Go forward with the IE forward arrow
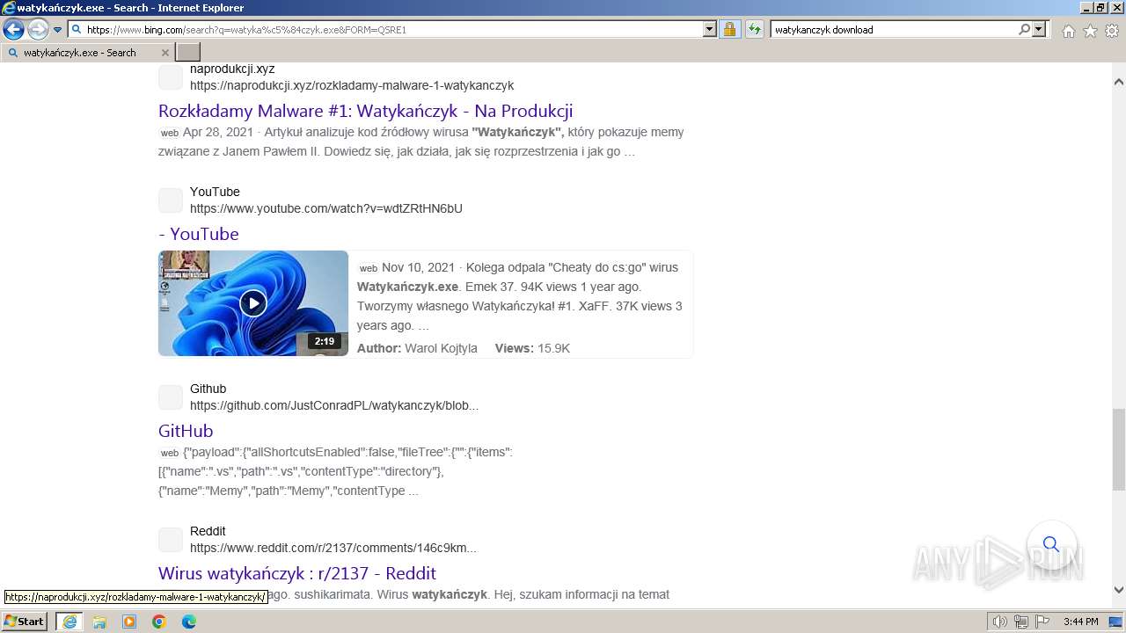 (38, 29)
